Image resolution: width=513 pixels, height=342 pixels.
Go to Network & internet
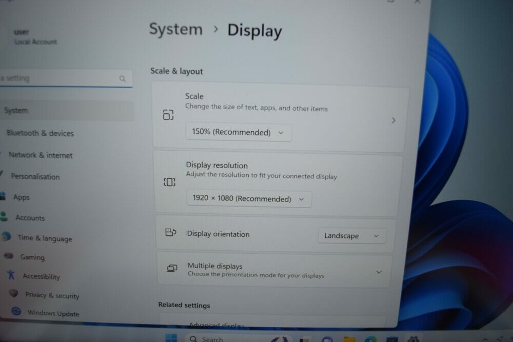coord(41,155)
